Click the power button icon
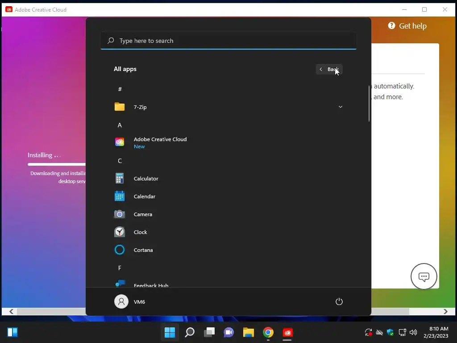Screen dimensions: 457x343 pos(339,301)
